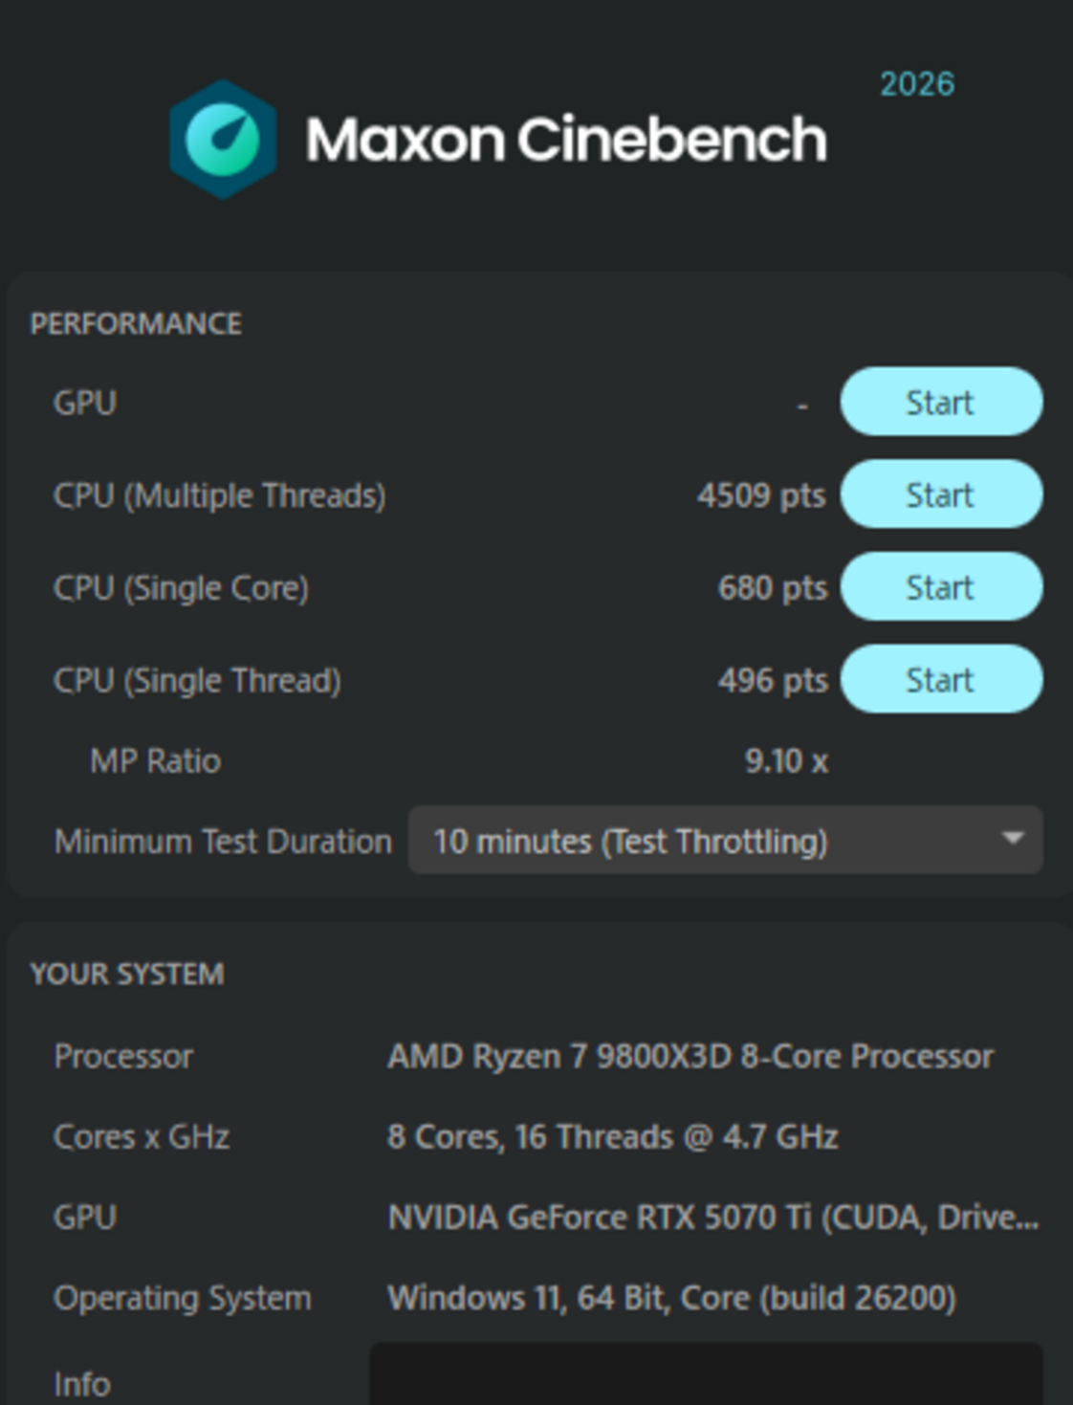1073x1405 pixels.
Task: Start the GPU benchmark
Action: click(941, 402)
